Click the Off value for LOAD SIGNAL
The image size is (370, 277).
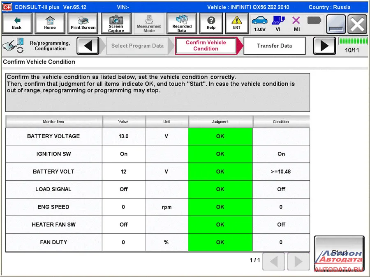pos(124,189)
